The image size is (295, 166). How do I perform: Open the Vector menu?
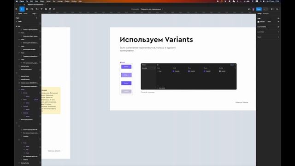coord(48,1)
